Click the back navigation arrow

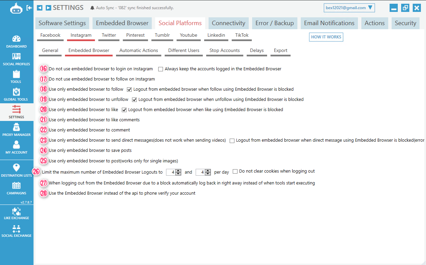pyautogui.click(x=40, y=7)
